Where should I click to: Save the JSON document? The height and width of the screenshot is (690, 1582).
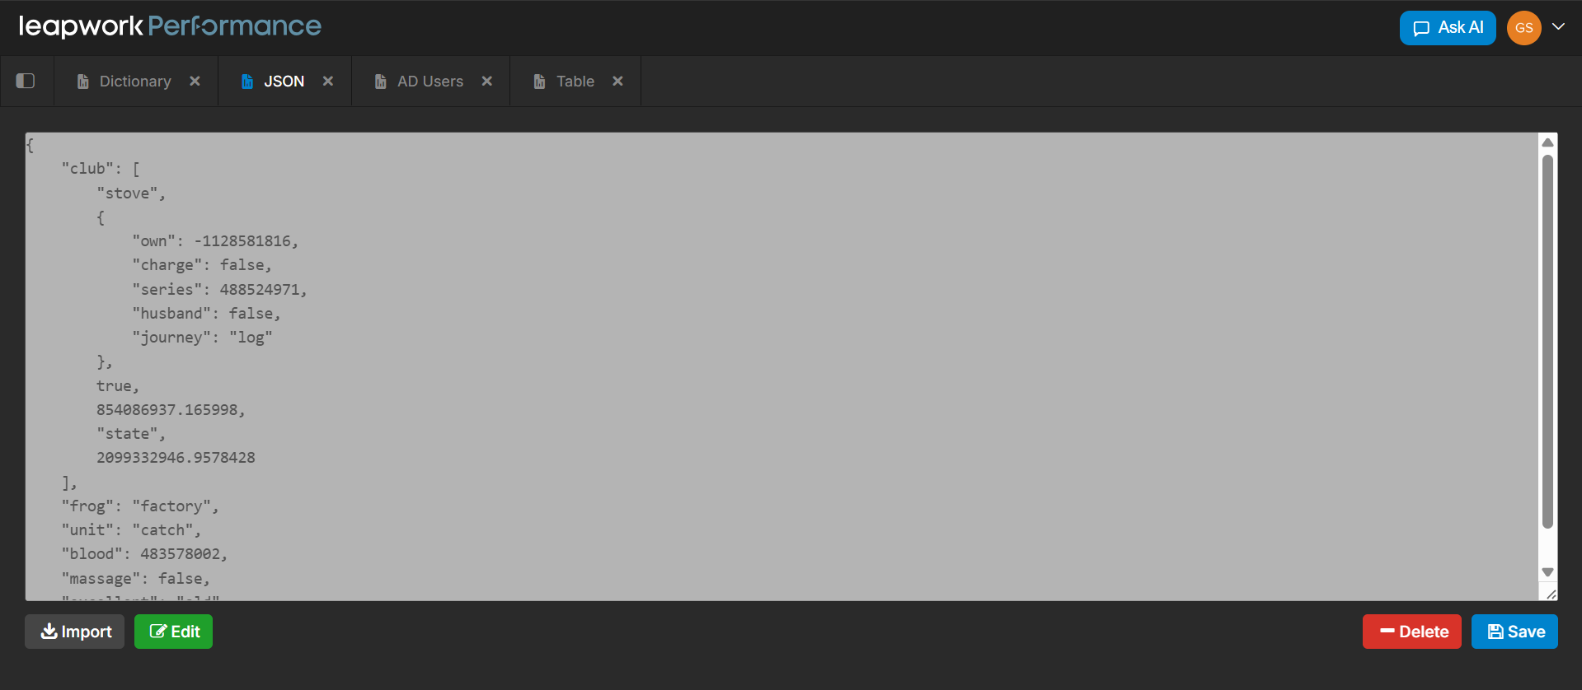pyautogui.click(x=1514, y=632)
